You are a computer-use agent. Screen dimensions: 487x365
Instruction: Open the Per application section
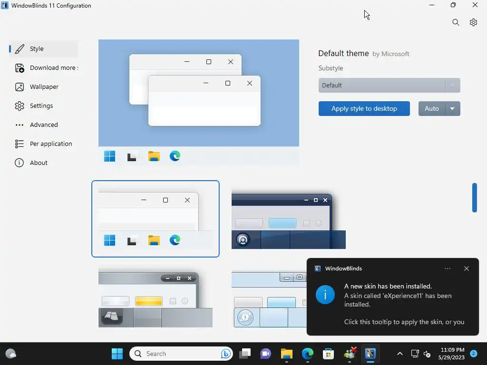[43, 144]
